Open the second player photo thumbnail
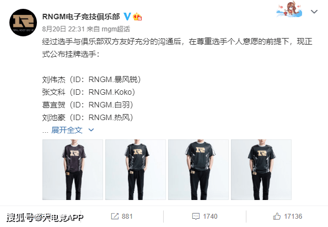Image resolution: width=328 pixels, height=227 pixels. coord(136,170)
